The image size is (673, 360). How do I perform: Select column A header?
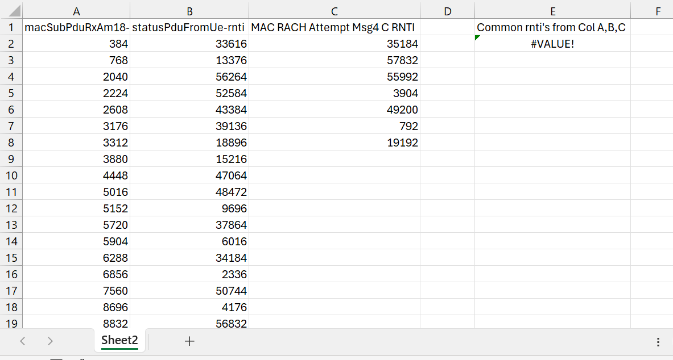76,10
